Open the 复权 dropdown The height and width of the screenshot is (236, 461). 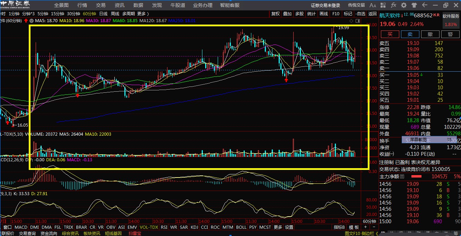(275, 14)
